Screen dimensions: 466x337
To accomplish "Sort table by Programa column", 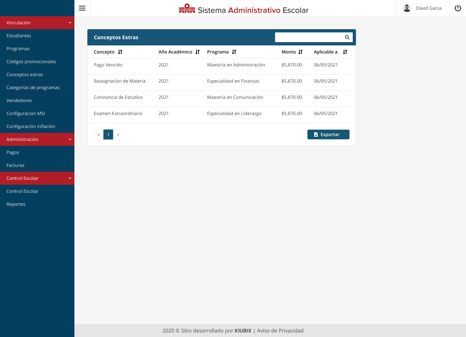I will coord(234,52).
